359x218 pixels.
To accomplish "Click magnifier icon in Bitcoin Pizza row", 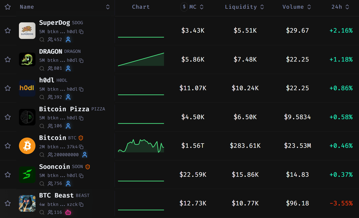I will pyautogui.click(x=42, y=126).
